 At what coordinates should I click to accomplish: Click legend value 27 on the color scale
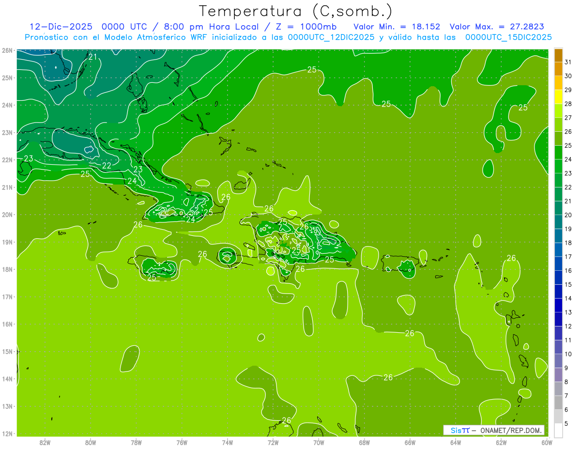(568, 118)
